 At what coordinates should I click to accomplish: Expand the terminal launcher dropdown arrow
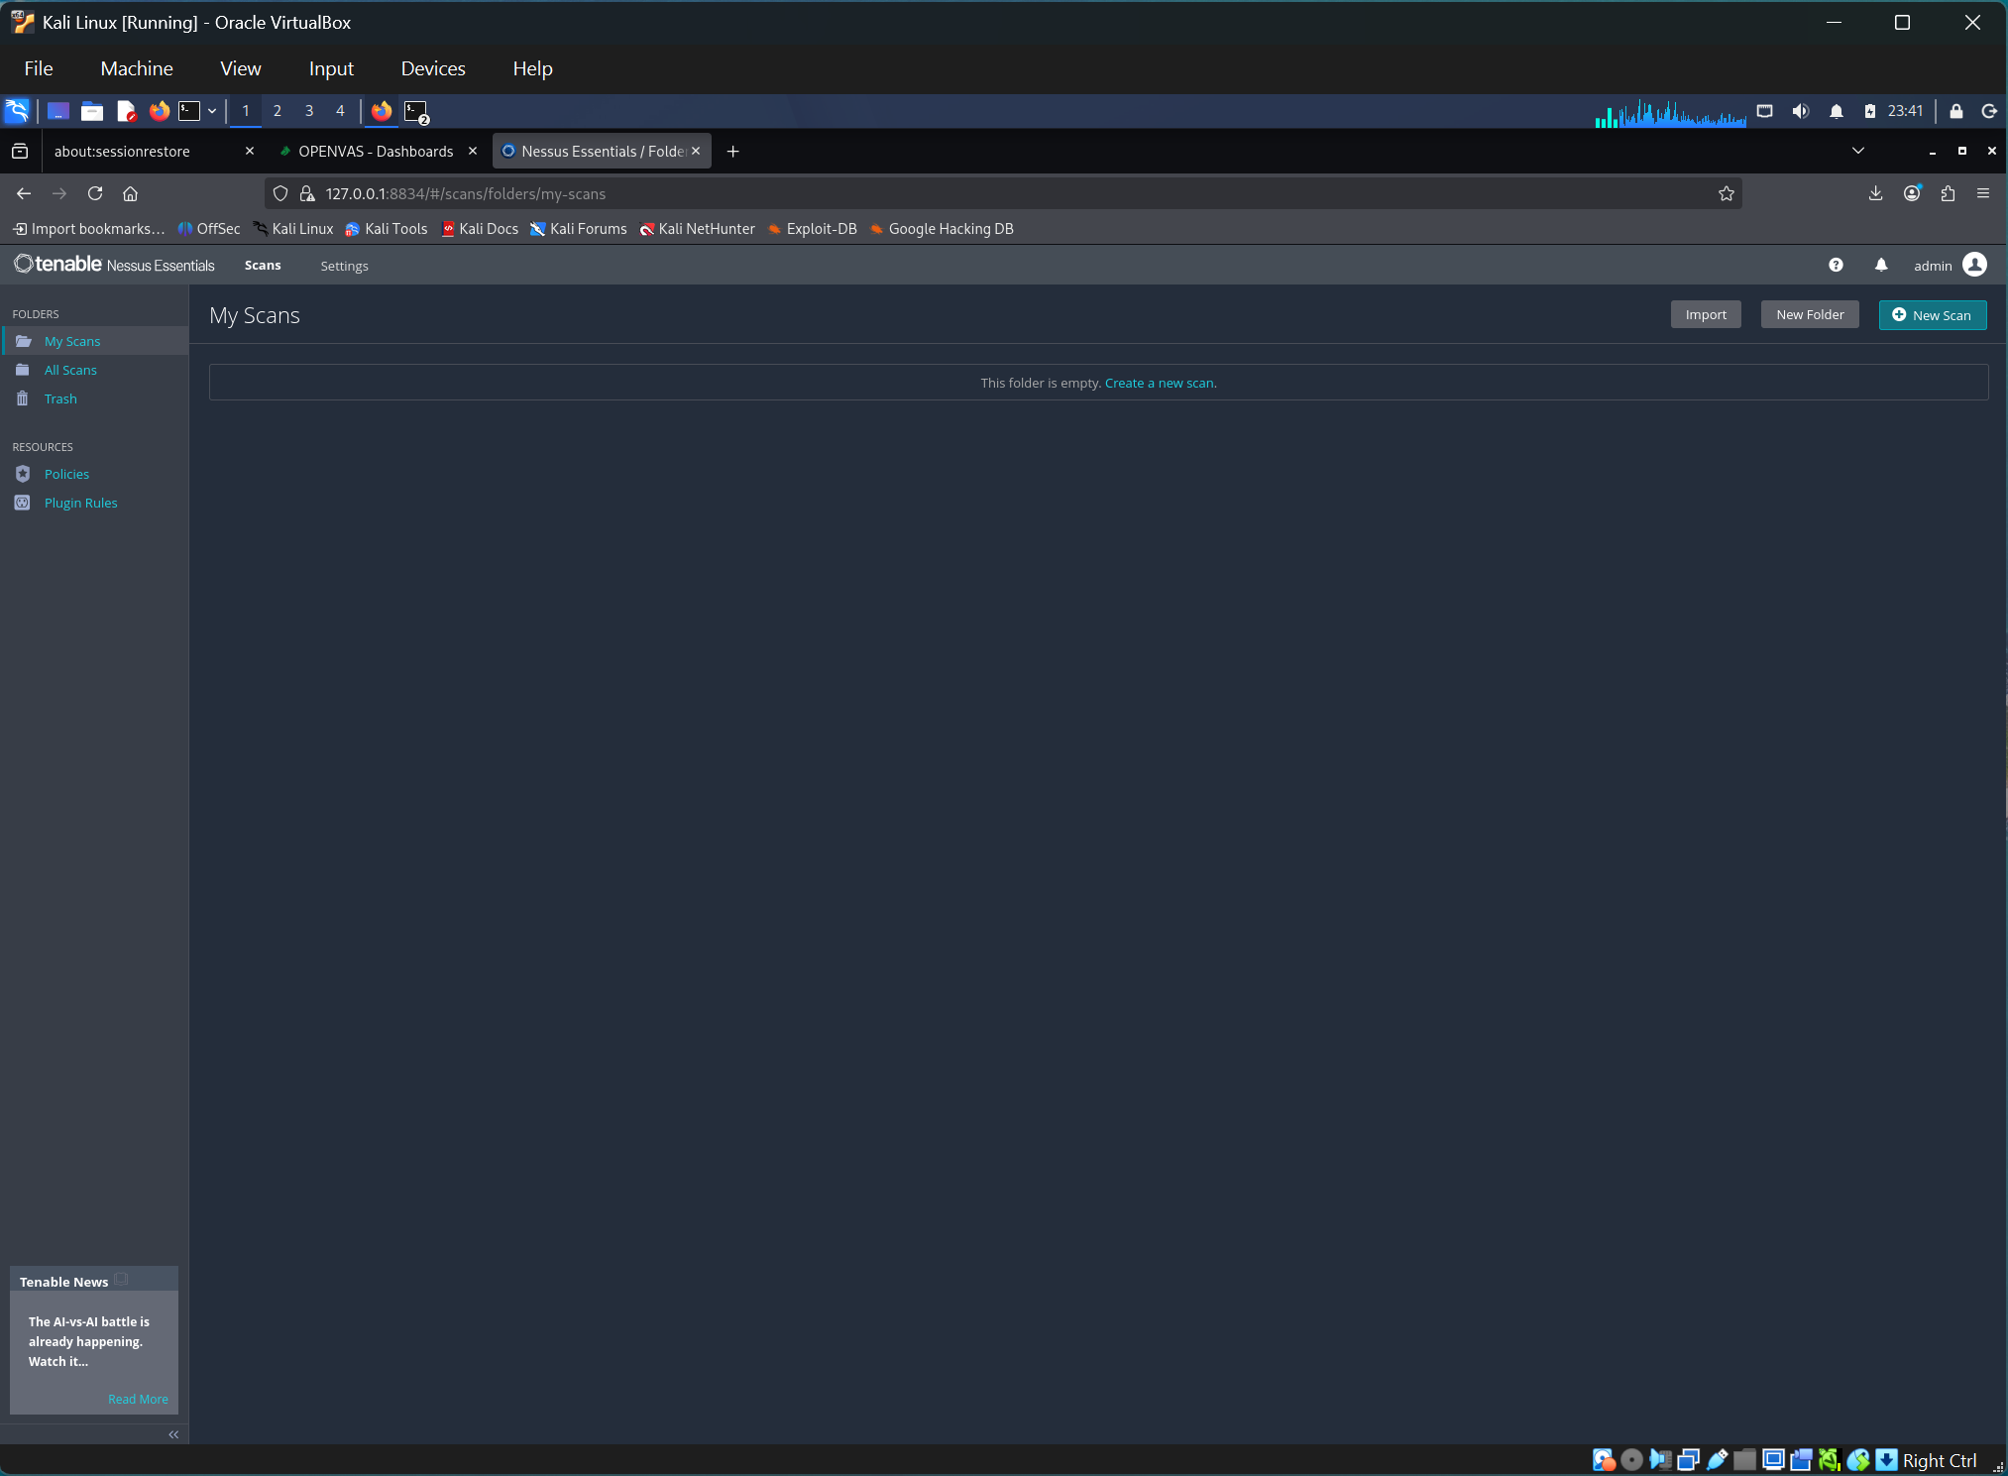coord(212,111)
